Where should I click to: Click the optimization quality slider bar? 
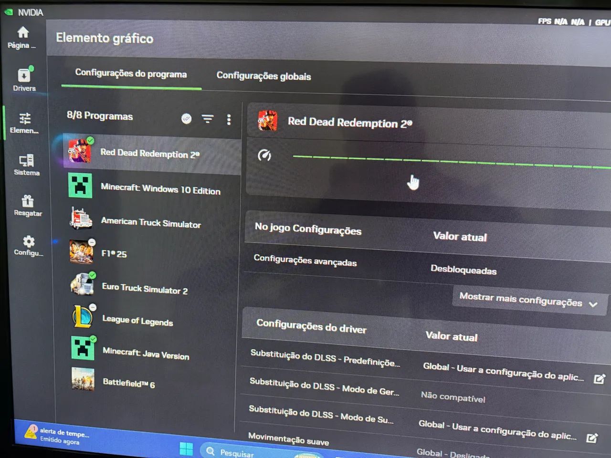coord(452,161)
